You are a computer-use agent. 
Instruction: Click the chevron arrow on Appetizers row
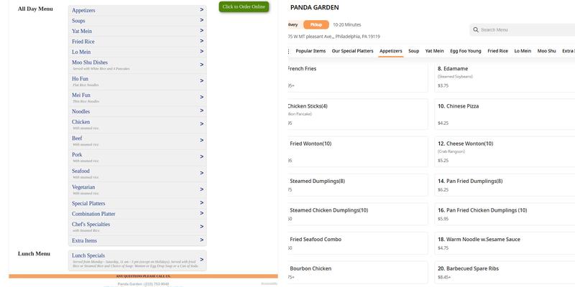pyautogui.click(x=201, y=10)
